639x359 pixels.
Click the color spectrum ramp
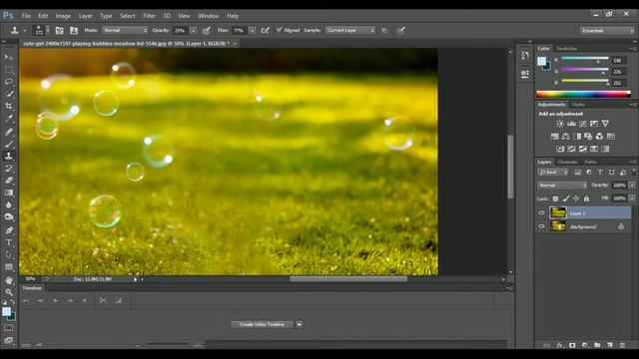[x=583, y=94]
